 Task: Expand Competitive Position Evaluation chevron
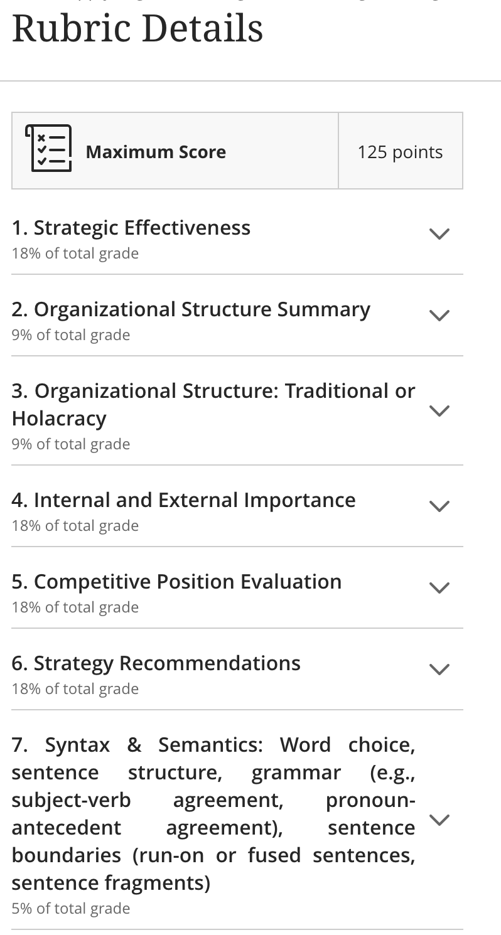coord(439,588)
